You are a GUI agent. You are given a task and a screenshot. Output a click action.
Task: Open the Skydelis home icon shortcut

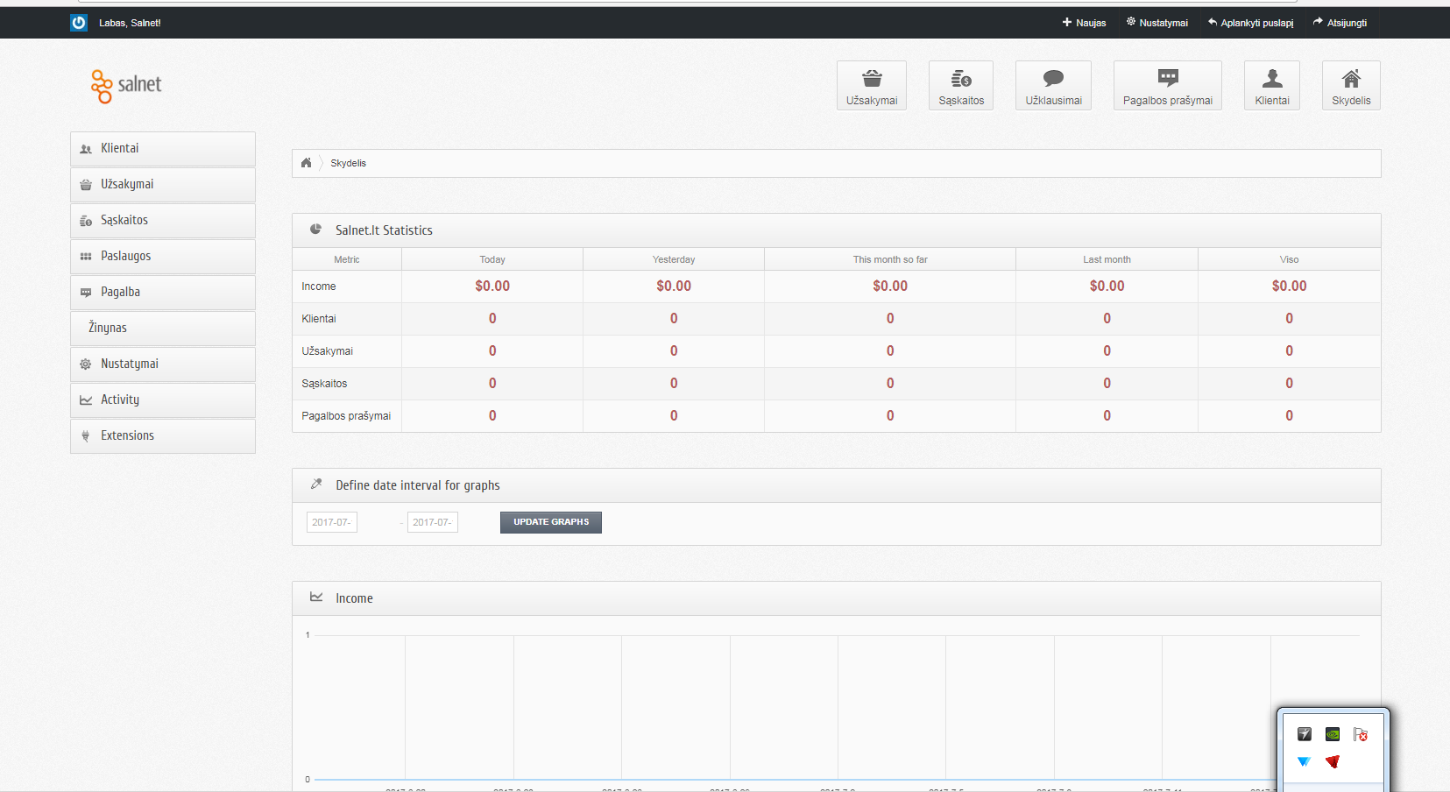(x=1351, y=86)
